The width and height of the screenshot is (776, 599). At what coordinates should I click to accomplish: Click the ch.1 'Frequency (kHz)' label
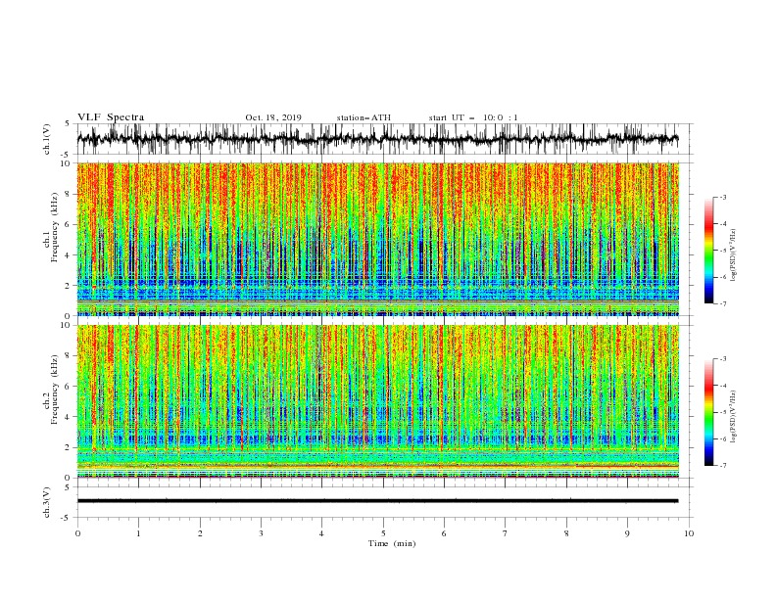[x=55, y=228]
